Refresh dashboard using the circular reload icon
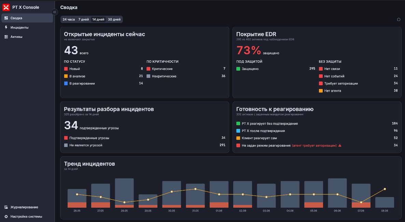 coord(399,19)
